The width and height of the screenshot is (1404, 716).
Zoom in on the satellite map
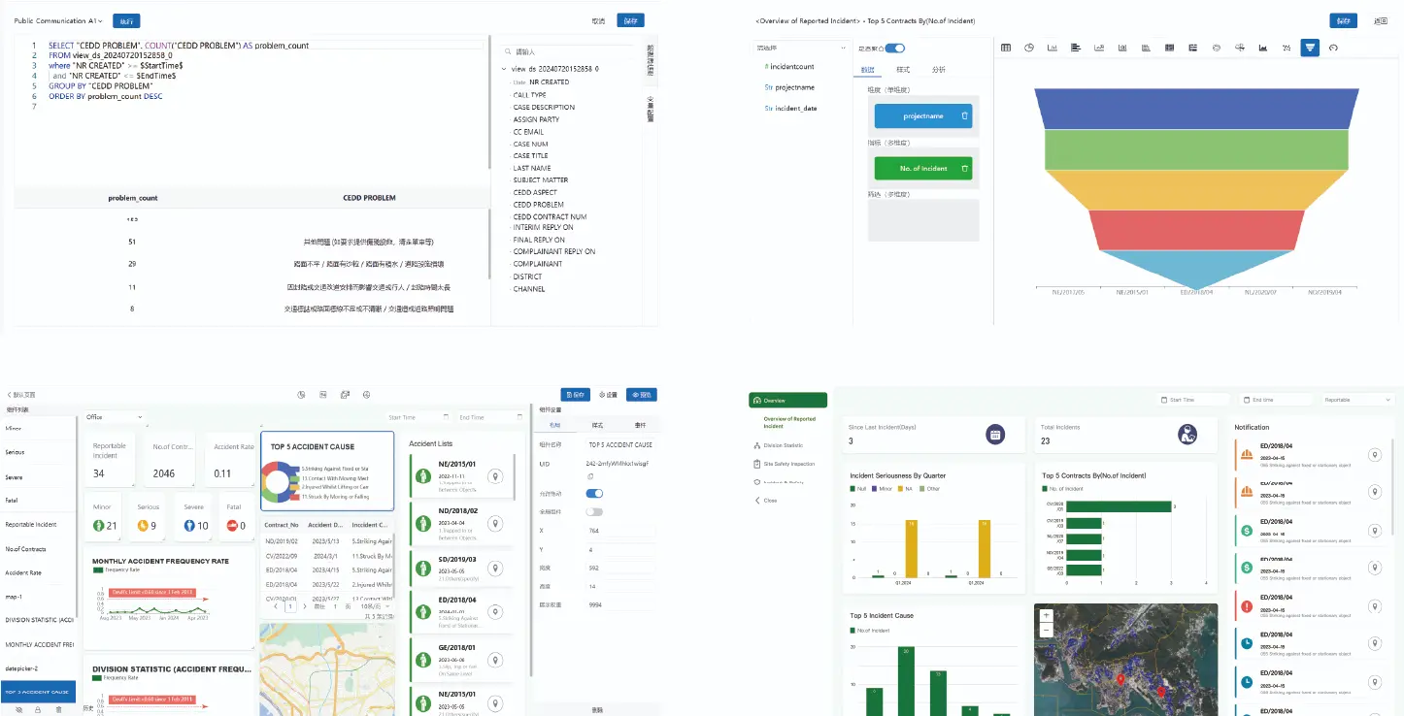click(x=1046, y=615)
